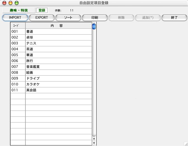Click the IMPORT button
Viewport: 188px width, 146px height.
pos(15,18)
